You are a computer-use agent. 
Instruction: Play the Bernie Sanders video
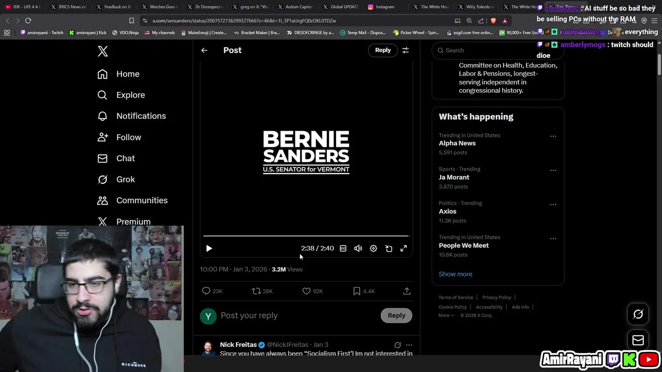209,249
